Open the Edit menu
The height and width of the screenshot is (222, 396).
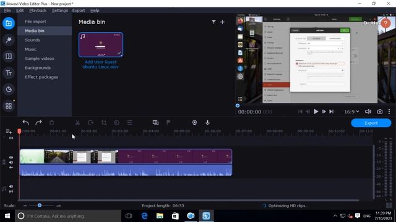20,10
